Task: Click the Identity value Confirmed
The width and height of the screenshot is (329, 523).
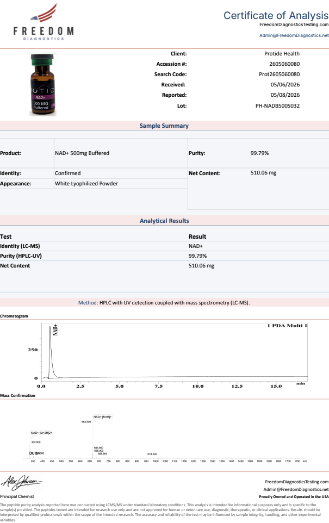Action: [x=68, y=173]
